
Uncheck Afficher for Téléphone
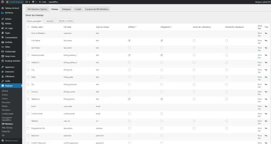pos(129,99)
